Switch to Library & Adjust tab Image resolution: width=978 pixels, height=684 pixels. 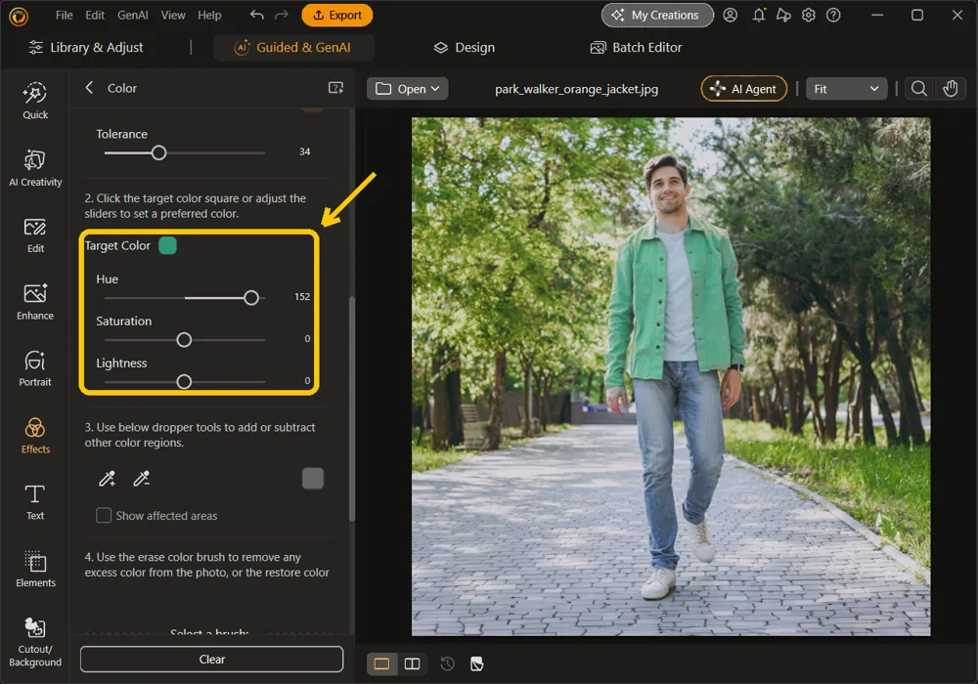(x=86, y=47)
